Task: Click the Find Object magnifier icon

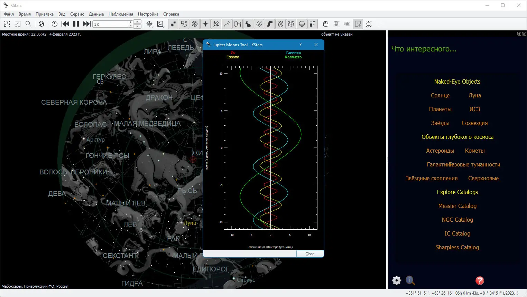Action: point(28,24)
